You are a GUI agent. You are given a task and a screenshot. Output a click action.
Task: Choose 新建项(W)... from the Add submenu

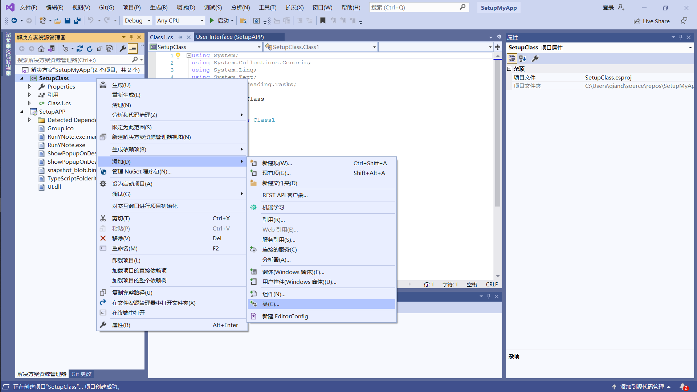[277, 163]
